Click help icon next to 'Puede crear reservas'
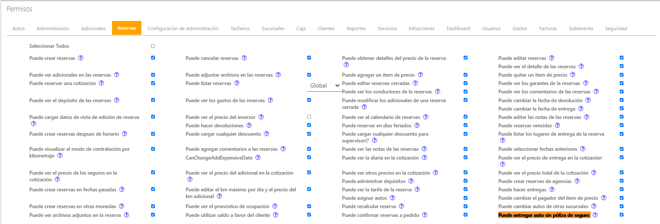The image size is (660, 224). coord(81,58)
